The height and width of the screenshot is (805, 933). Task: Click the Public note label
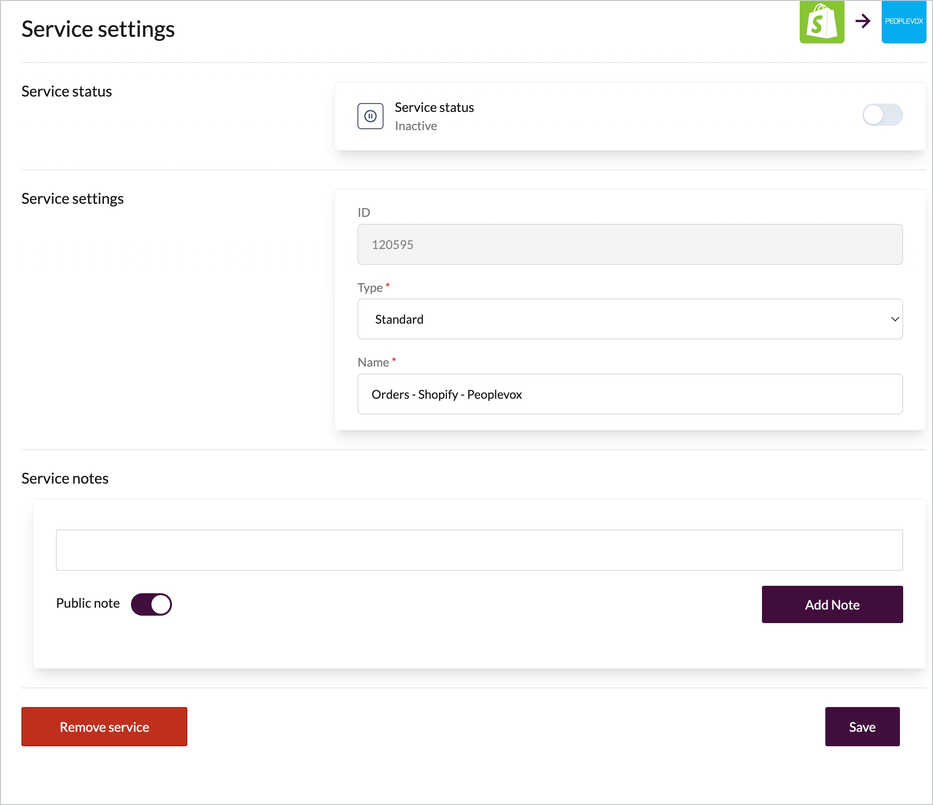pyautogui.click(x=88, y=604)
